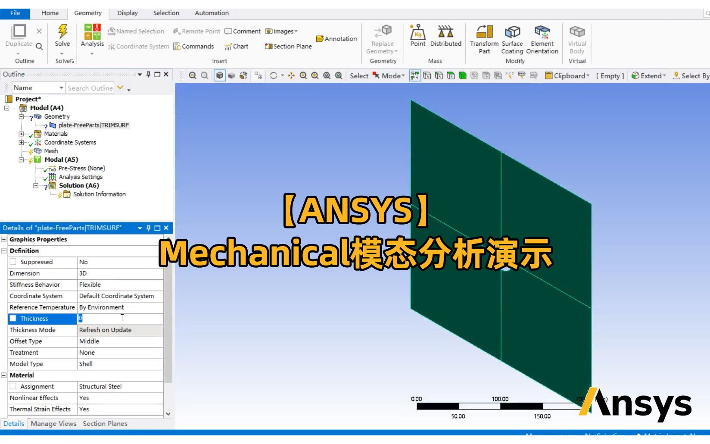Open the File menu
Viewport: 710px width, 444px height.
15,13
